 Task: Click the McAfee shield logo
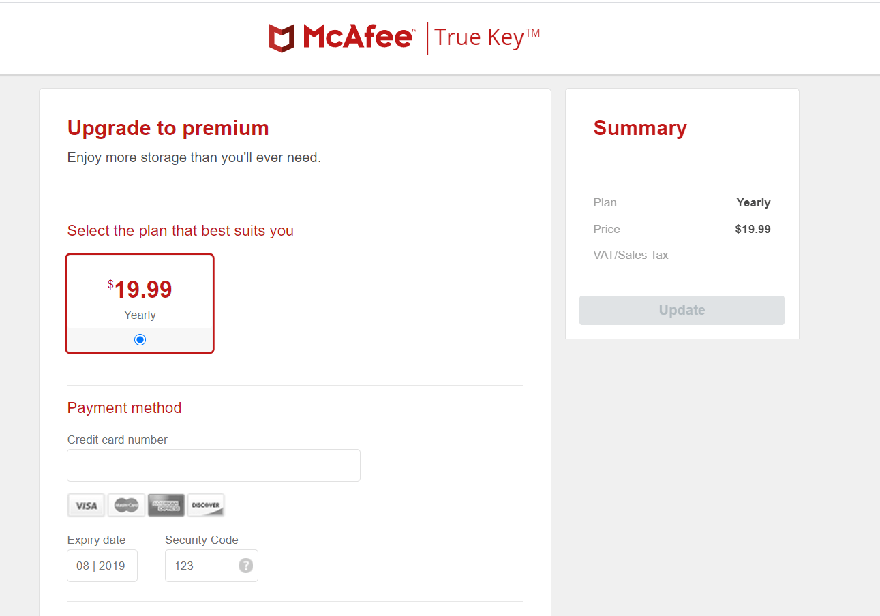(x=279, y=37)
